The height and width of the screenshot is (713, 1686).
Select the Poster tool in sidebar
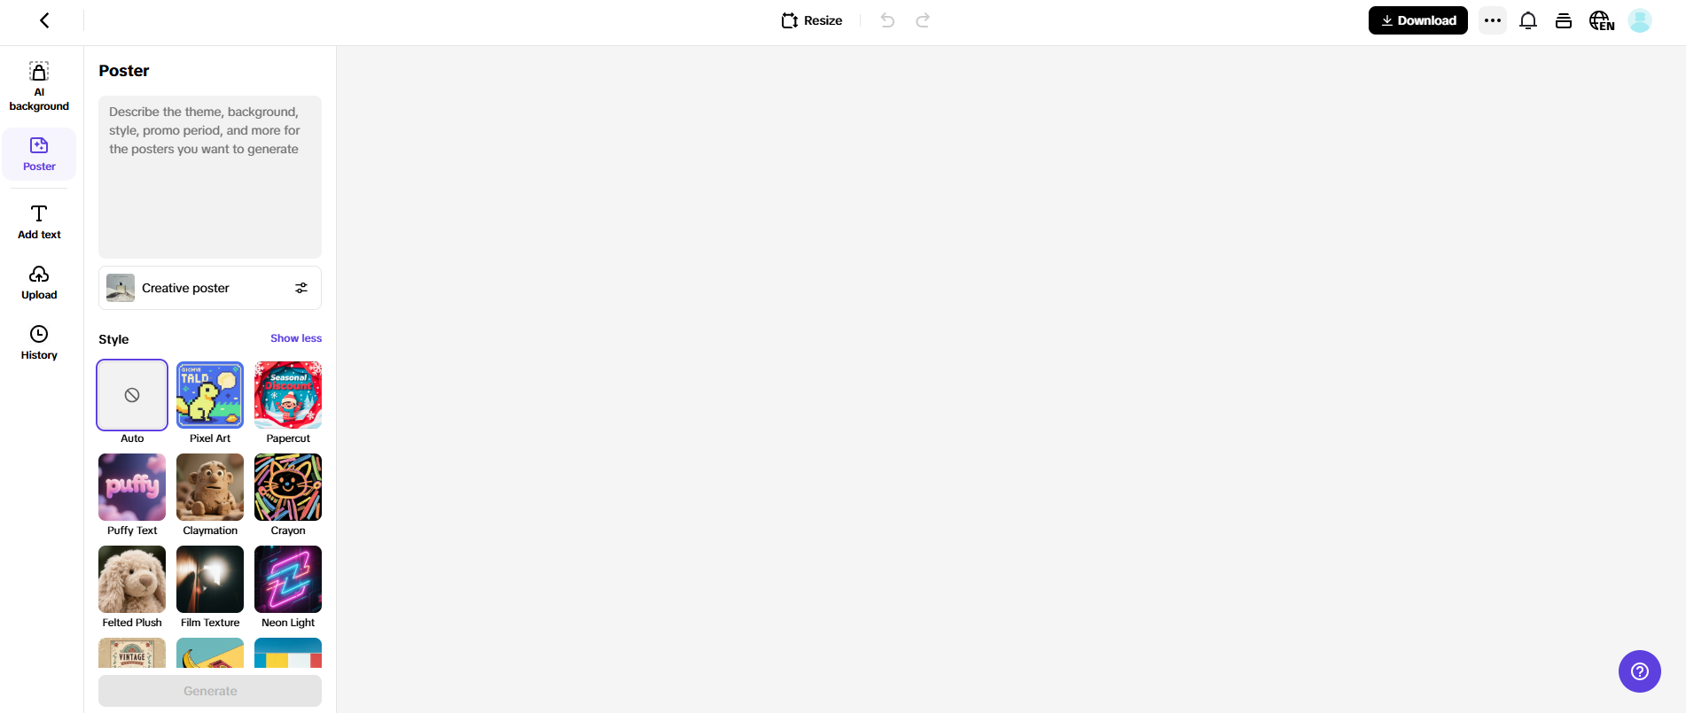click(x=39, y=154)
